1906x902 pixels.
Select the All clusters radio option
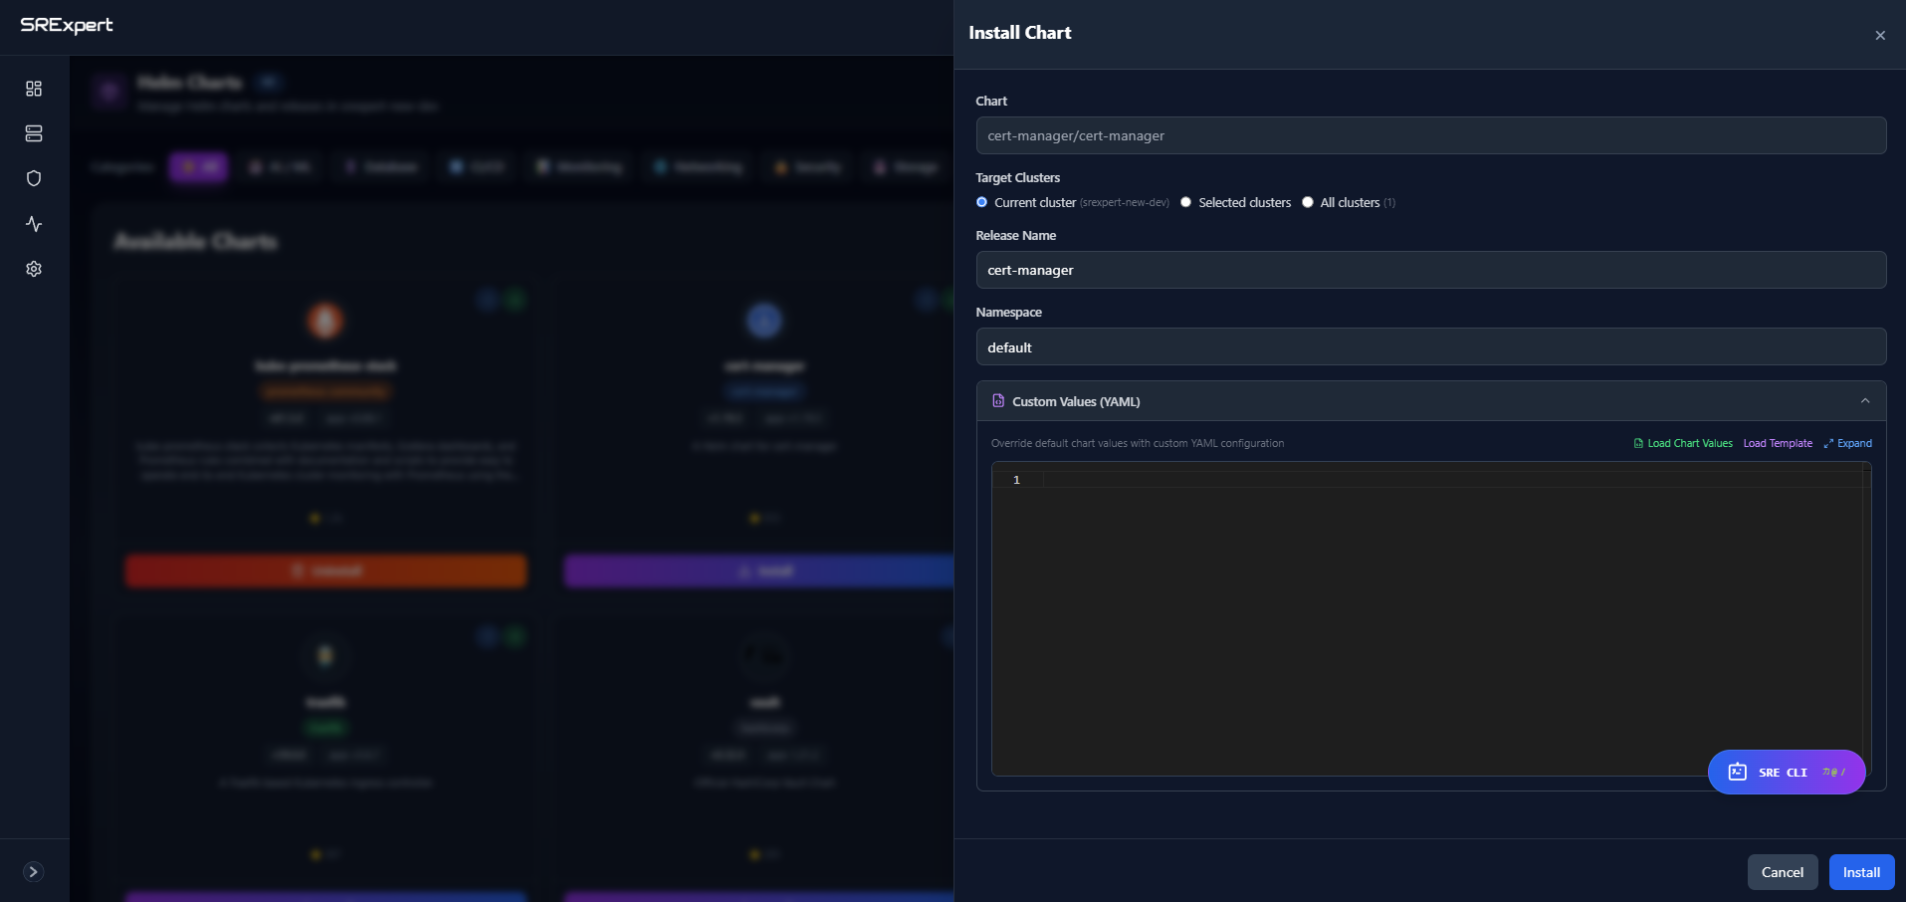(1308, 202)
